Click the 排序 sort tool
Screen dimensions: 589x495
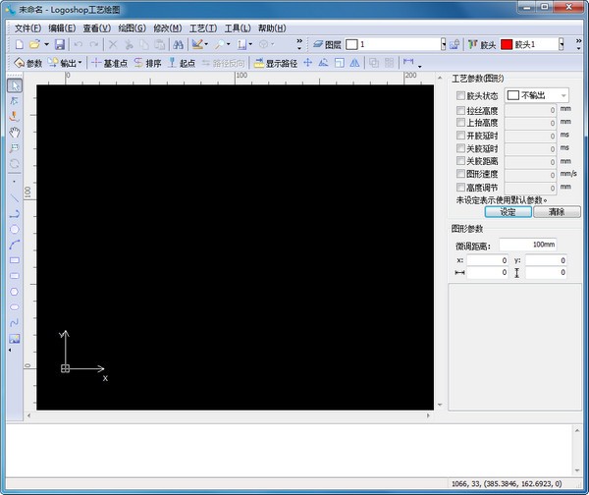147,63
